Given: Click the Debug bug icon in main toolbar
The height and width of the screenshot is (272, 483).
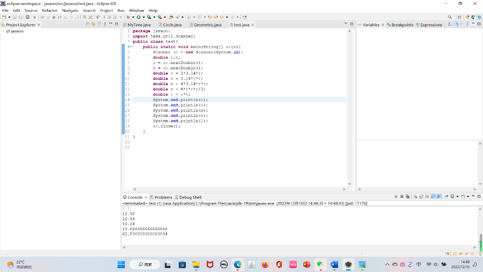Looking at the screenshot, I should (x=128, y=17).
